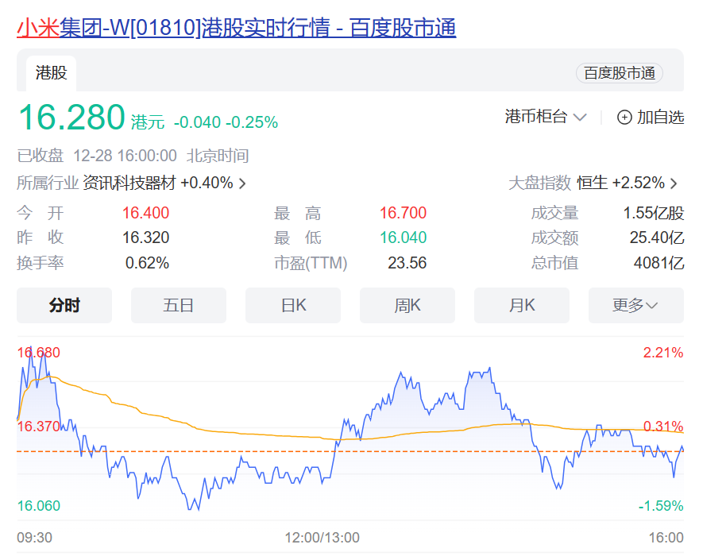The width and height of the screenshot is (726, 556).
Task: Click the chevron after 恒生 +2.52%
Action: click(674, 183)
